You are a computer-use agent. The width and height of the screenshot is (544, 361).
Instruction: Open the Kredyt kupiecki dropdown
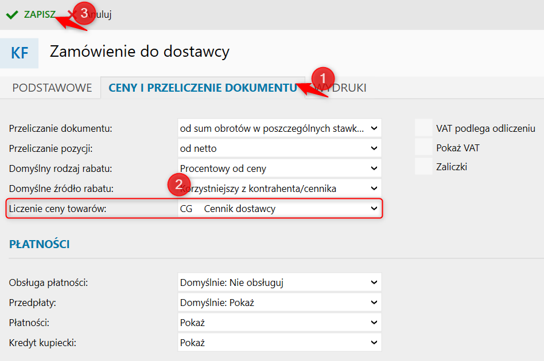[279, 343]
